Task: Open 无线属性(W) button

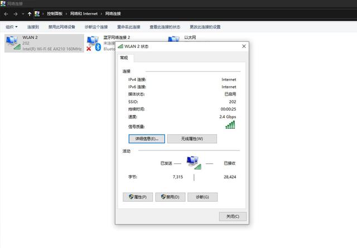Action: click(192, 138)
